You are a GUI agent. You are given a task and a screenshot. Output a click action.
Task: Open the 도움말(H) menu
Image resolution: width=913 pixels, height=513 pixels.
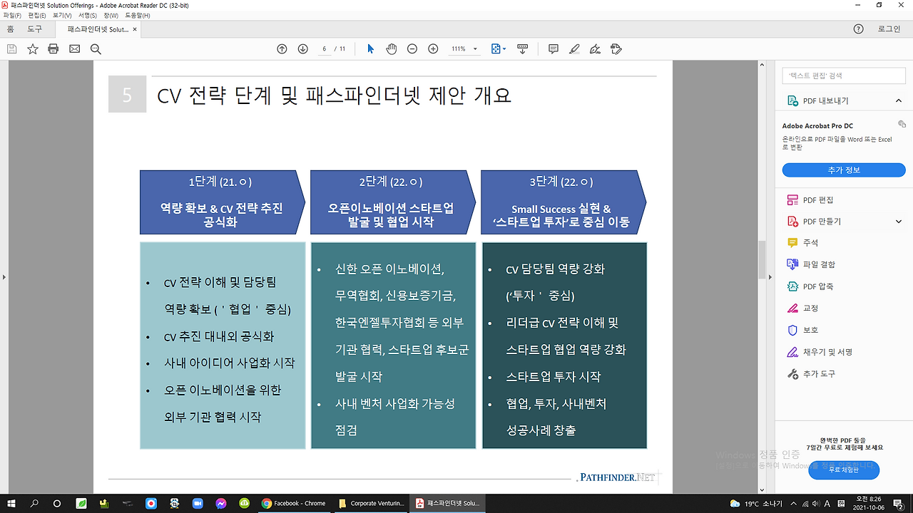click(x=138, y=15)
